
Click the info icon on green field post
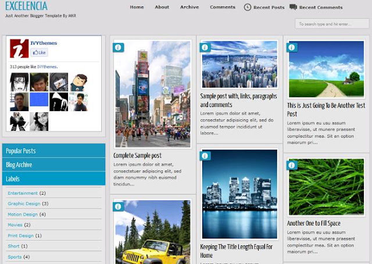[x=292, y=48]
